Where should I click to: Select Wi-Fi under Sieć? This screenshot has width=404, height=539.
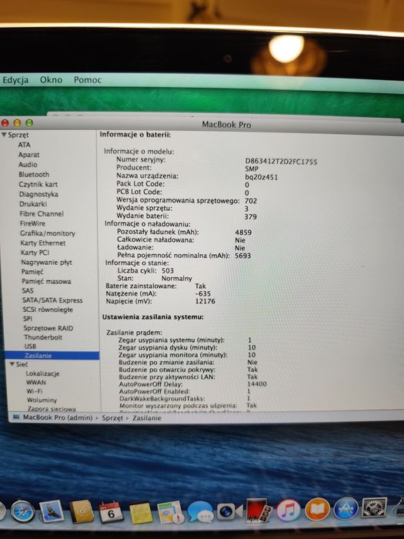[35, 391]
